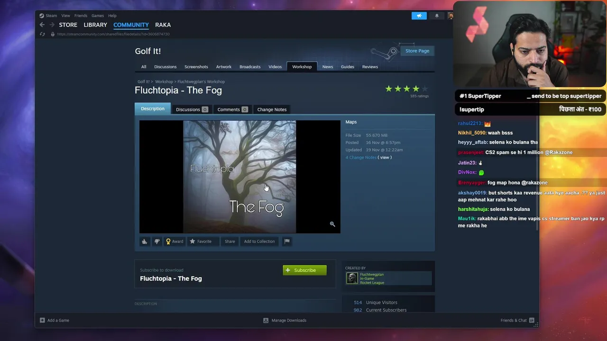
Task: Open the Steam View menu
Action: click(x=65, y=16)
